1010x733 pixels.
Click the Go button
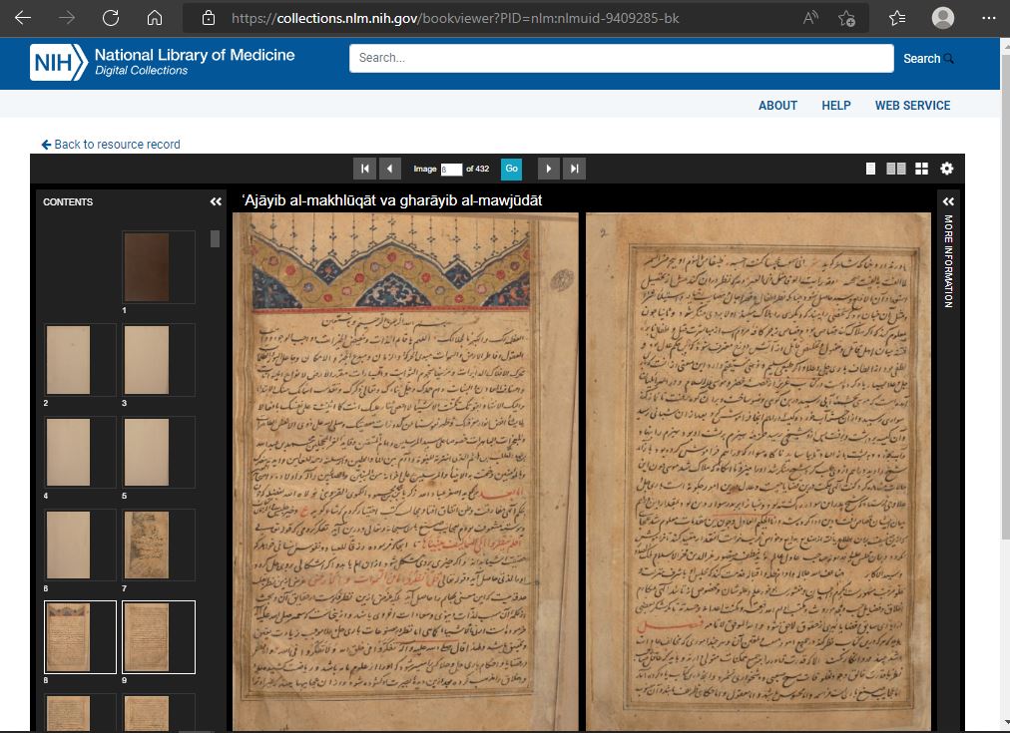511,169
